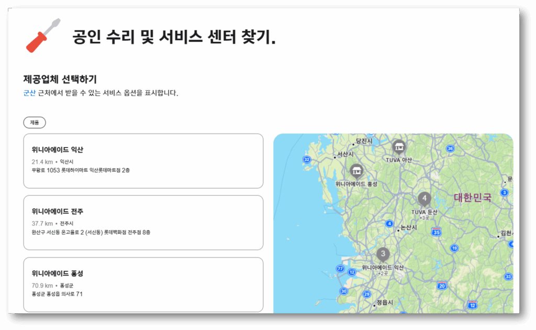Change location via the 군산 link
Viewport: 536px width, 330px height.
pos(29,93)
